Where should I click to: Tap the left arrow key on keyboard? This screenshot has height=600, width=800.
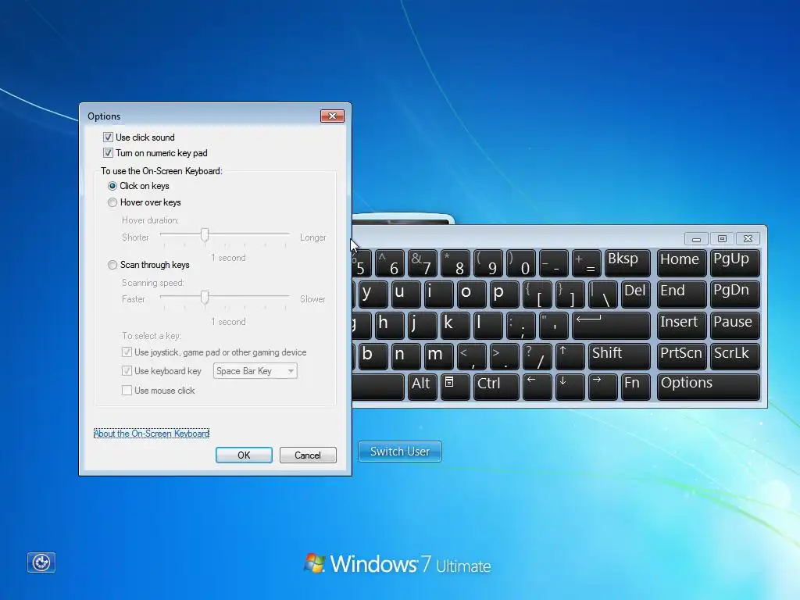point(537,387)
